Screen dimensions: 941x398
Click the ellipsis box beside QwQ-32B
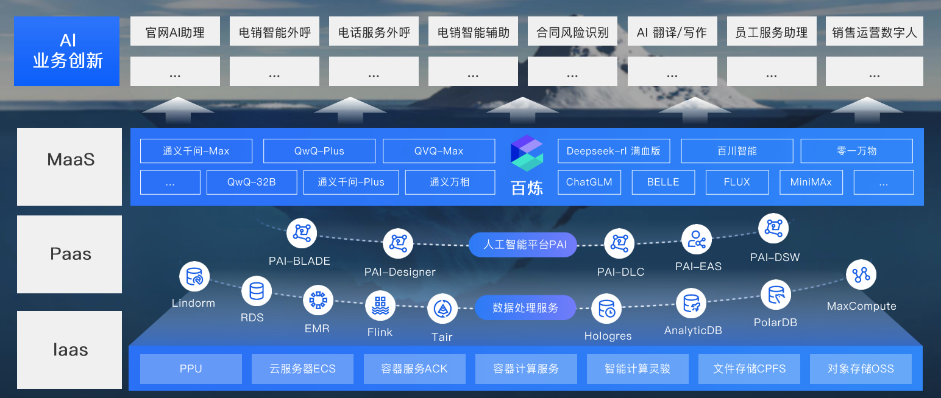(170, 182)
